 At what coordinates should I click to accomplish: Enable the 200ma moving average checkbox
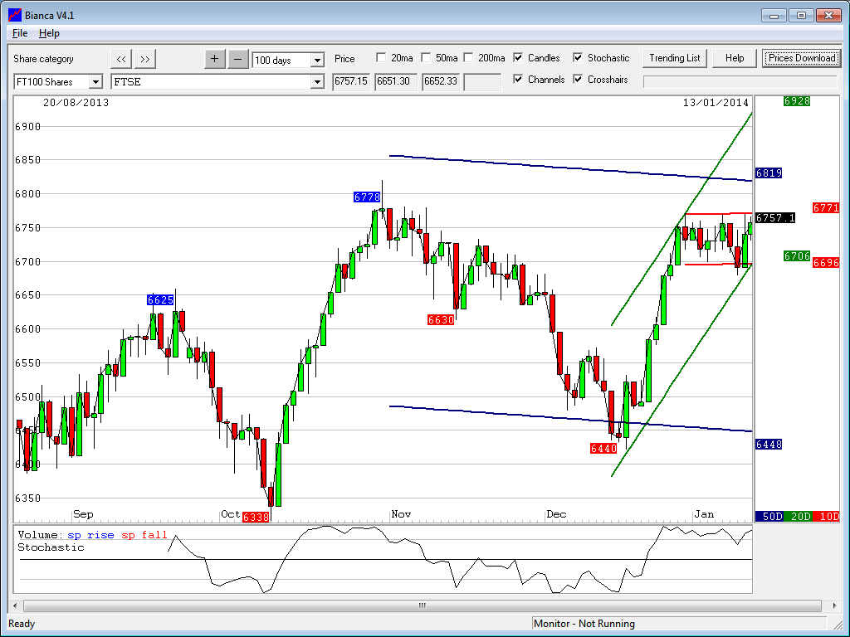click(468, 58)
